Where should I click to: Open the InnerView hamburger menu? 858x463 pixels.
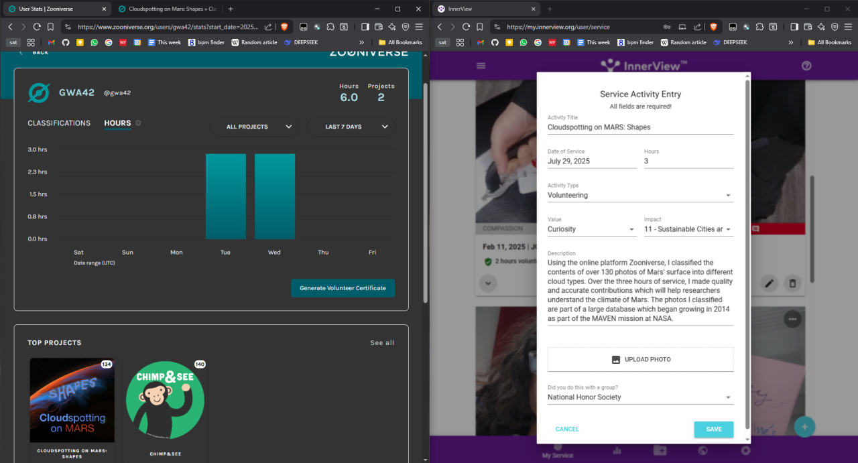(481, 66)
